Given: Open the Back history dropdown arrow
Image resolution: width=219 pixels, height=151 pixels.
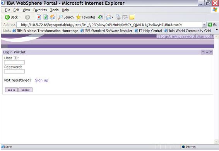Looking at the screenshot, I should click(21, 17).
